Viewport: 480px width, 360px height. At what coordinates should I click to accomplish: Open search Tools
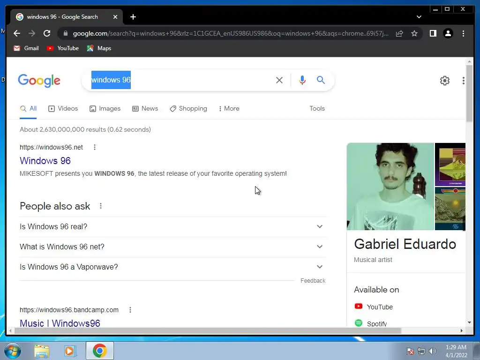point(317,109)
